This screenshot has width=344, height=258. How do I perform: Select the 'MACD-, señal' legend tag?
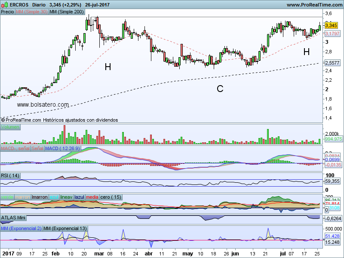(15, 148)
